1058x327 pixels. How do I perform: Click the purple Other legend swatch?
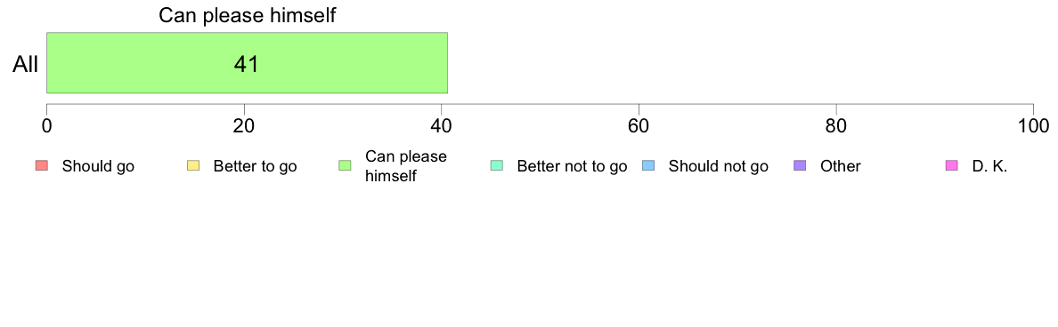pos(801,166)
